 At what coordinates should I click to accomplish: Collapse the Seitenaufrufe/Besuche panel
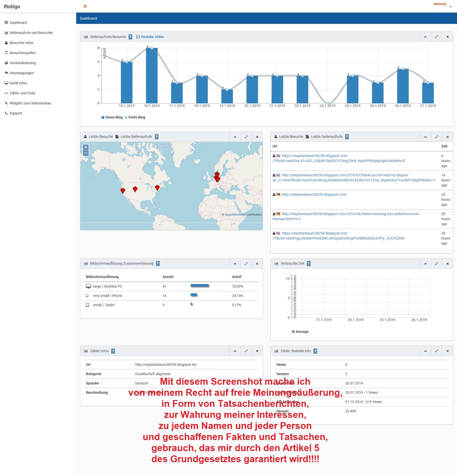point(425,37)
